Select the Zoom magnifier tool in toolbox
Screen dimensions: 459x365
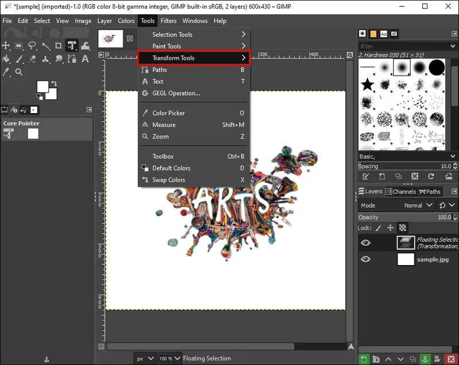(19, 72)
